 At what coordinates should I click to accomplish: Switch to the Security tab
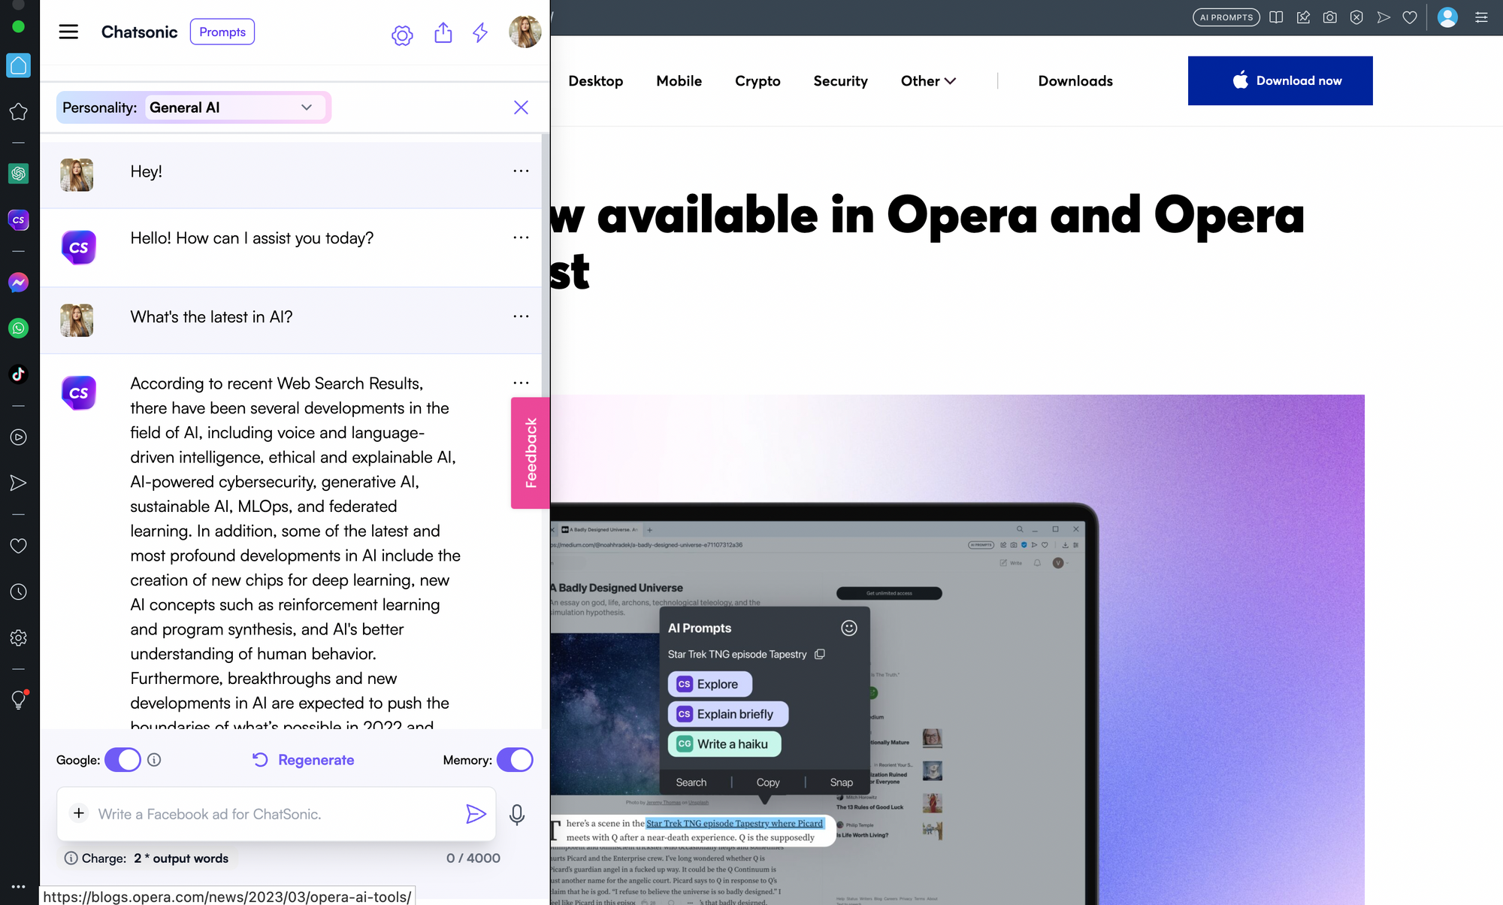(840, 80)
